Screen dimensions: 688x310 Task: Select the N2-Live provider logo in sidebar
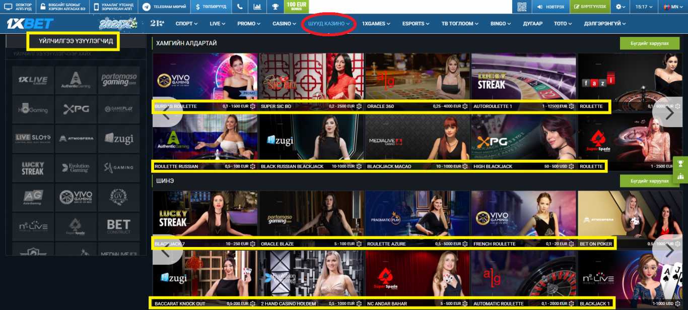click(x=33, y=226)
